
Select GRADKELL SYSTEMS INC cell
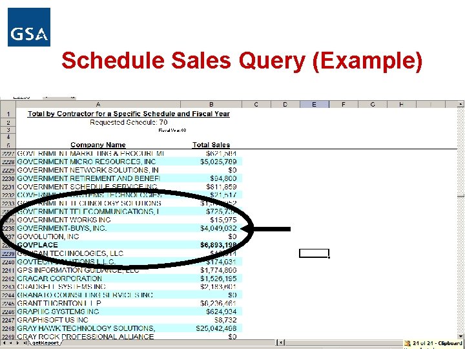[x=98, y=287]
